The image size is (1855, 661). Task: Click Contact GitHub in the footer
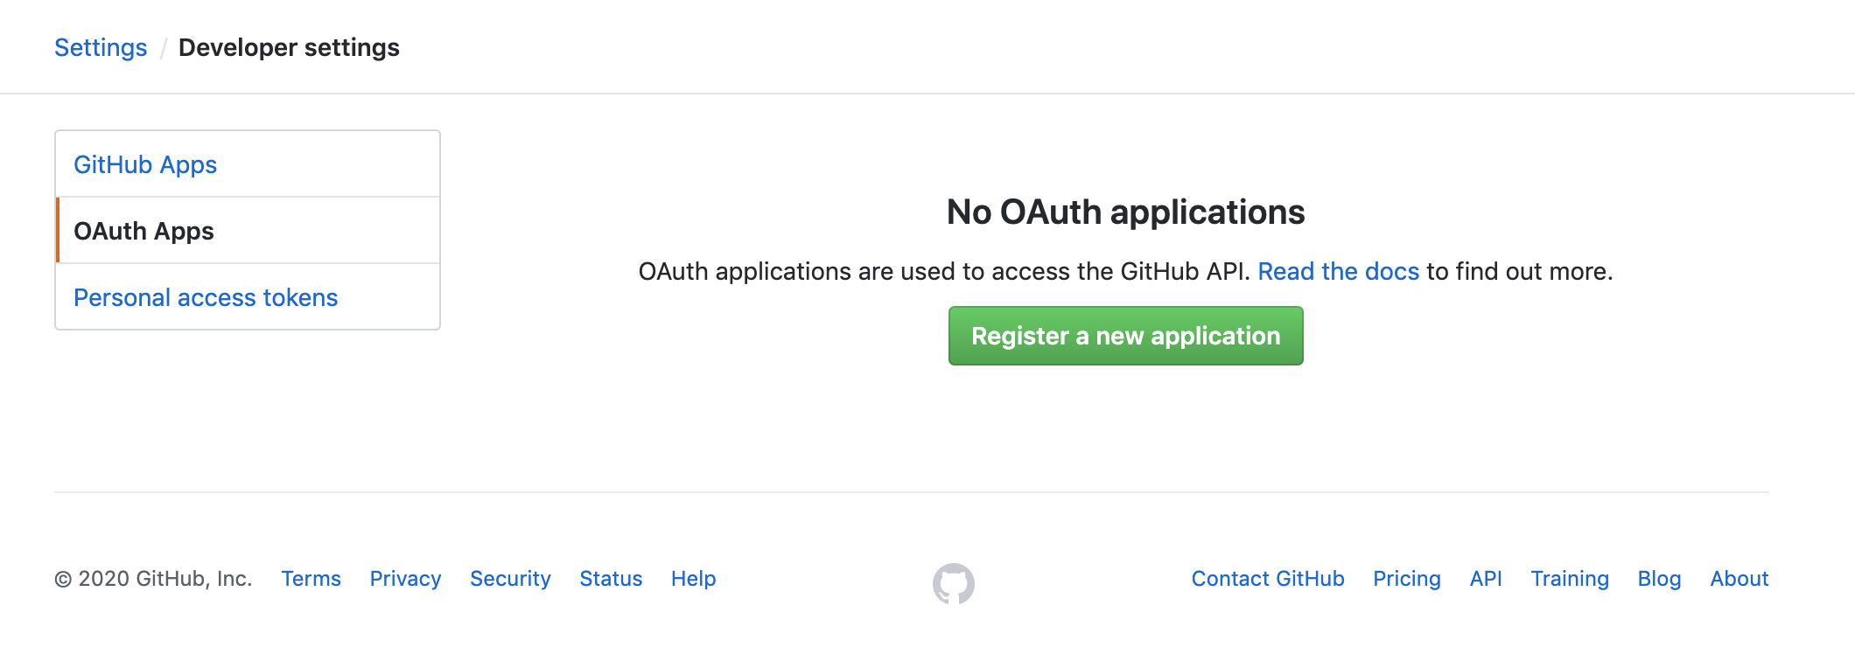tap(1268, 579)
